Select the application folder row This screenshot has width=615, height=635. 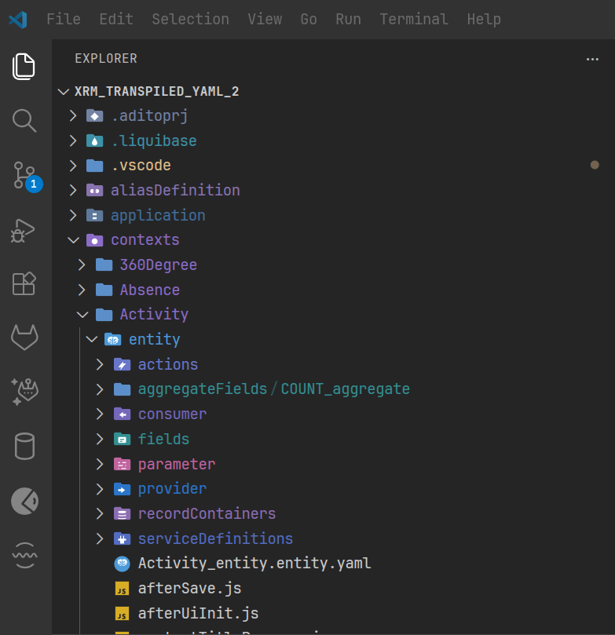click(x=334, y=215)
